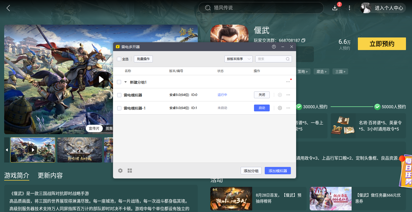Image resolution: width=412 pixels, height=212 pixels.
Task: Check the 雷电模拟器-1 row checkbox
Action: [119, 108]
